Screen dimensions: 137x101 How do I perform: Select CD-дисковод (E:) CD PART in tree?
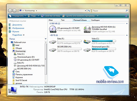(28, 60)
